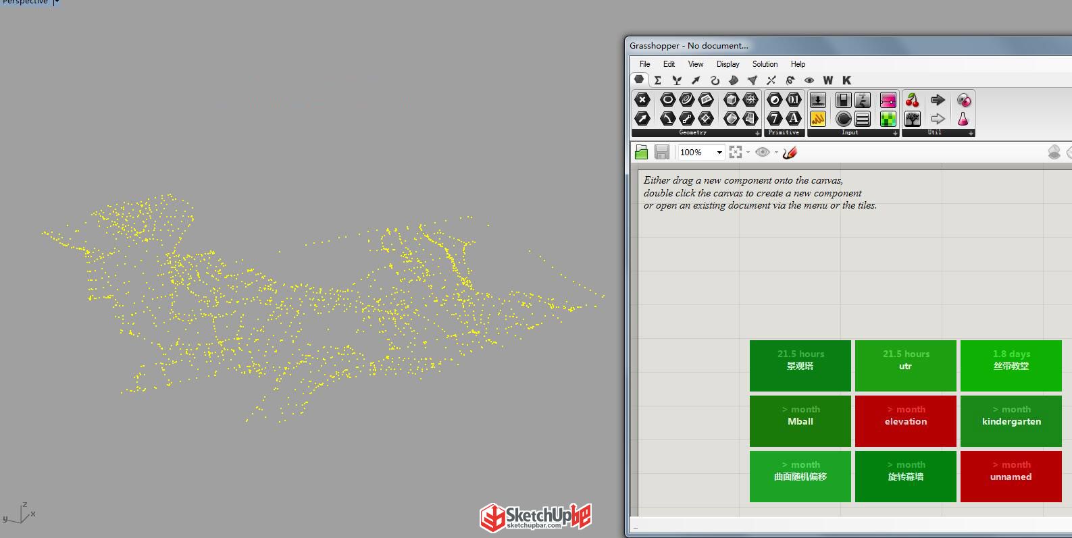Image resolution: width=1072 pixels, height=538 pixels.
Task: Select the Vector parameter (arrow hexagon)
Action: tap(642, 119)
